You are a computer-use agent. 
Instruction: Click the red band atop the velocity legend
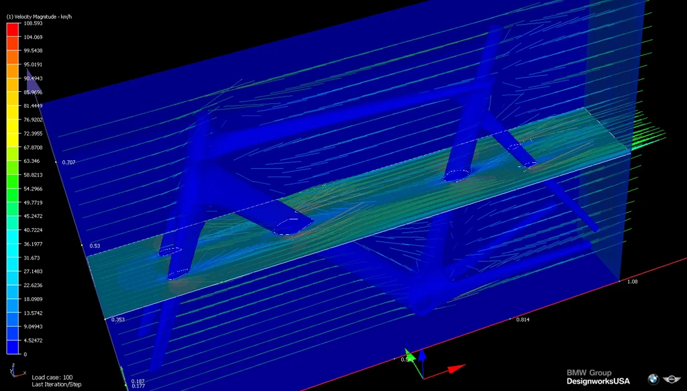click(13, 30)
